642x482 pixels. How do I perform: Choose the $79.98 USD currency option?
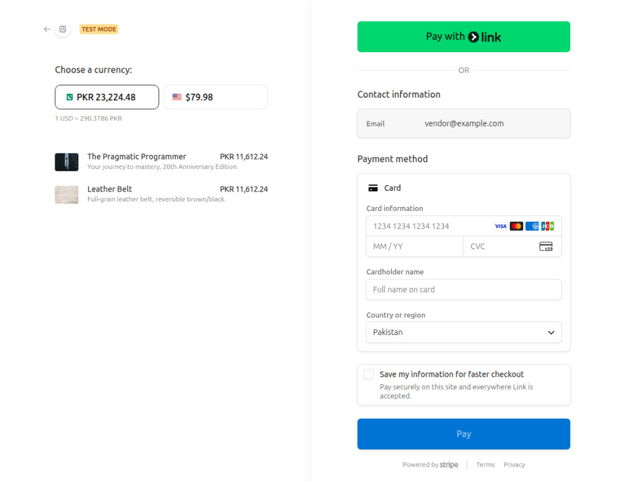pyautogui.click(x=215, y=97)
